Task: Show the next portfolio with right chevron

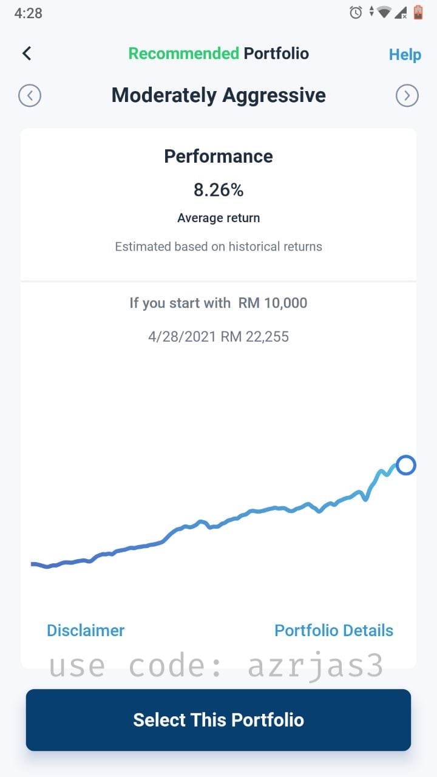Action: 407,96
